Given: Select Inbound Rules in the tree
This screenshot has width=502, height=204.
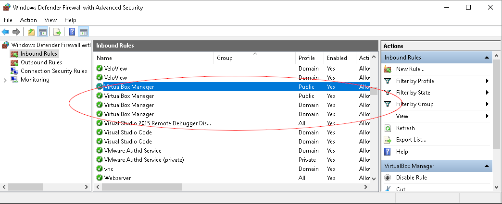Looking at the screenshot, I should (x=39, y=54).
